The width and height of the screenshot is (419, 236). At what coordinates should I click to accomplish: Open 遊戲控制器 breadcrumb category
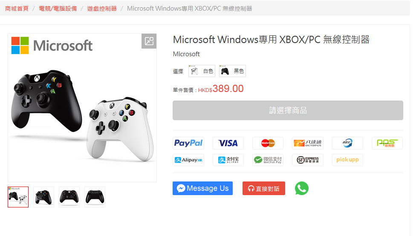(102, 9)
